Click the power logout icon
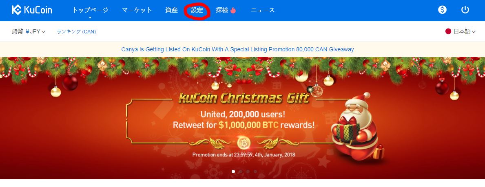 coord(465,10)
